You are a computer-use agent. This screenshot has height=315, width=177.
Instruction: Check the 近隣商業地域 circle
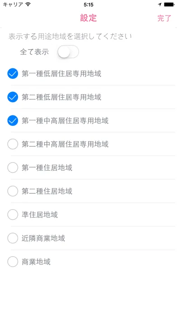coord(13,238)
